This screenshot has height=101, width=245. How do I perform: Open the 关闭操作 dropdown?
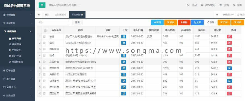click(x=228, y=14)
